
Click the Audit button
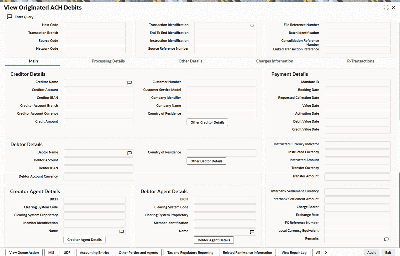tap(371, 253)
